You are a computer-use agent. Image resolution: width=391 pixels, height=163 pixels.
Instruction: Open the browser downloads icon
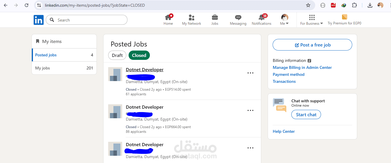pyautogui.click(x=370, y=5)
